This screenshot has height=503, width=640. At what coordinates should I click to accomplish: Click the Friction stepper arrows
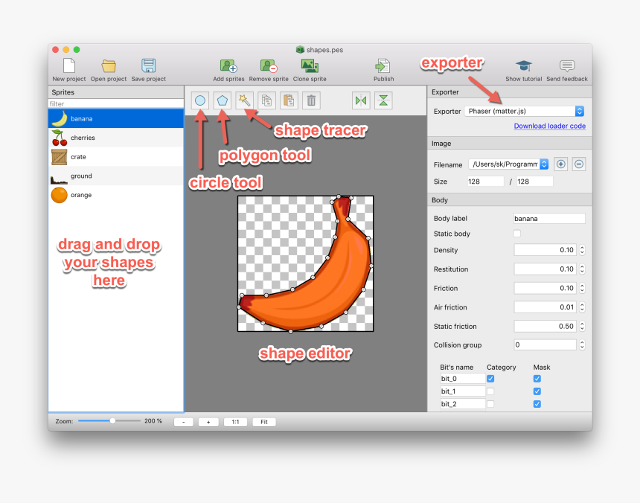[582, 288]
